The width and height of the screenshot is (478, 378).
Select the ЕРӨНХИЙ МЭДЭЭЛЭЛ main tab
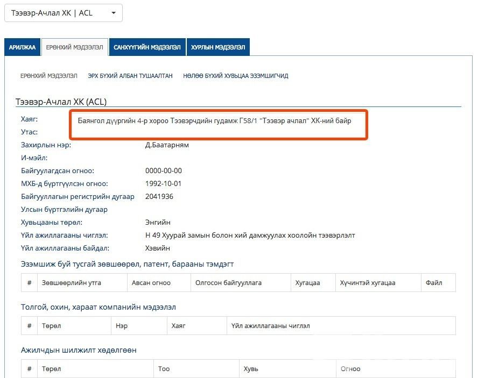(x=74, y=47)
